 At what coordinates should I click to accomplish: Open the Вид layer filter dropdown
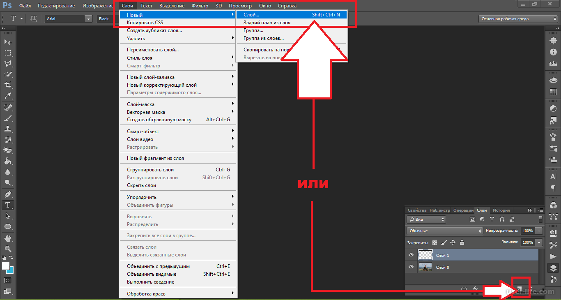pos(426,219)
